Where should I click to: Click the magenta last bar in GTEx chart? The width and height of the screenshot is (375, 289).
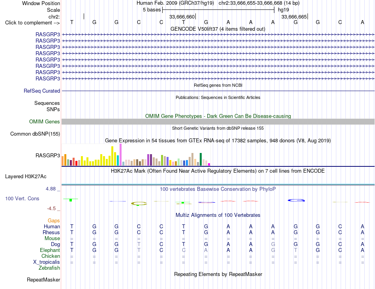point(209,164)
